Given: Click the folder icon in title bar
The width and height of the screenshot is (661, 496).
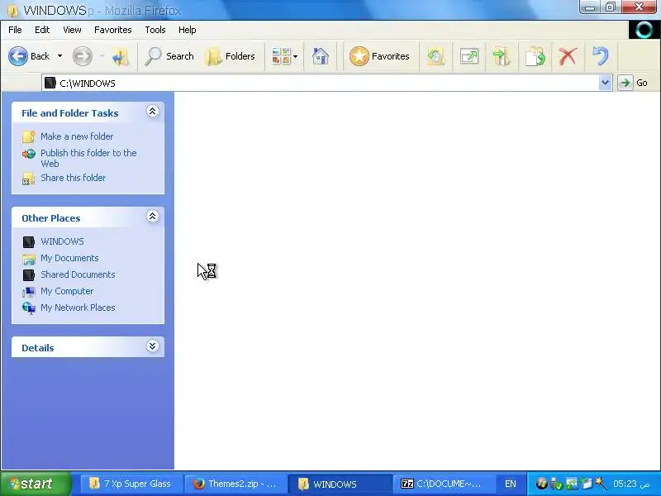Looking at the screenshot, I should [12, 10].
